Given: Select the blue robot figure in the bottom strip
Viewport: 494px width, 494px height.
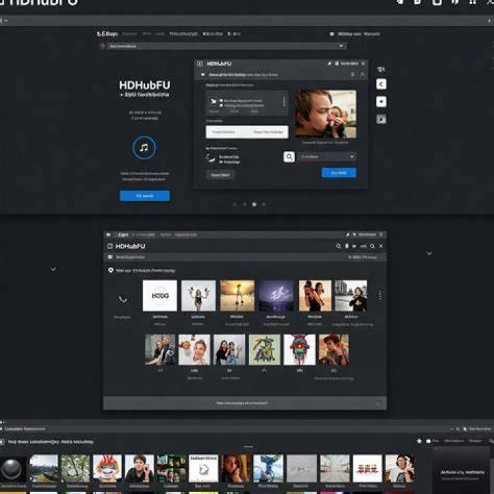Looking at the screenshot, I should pos(268,469).
